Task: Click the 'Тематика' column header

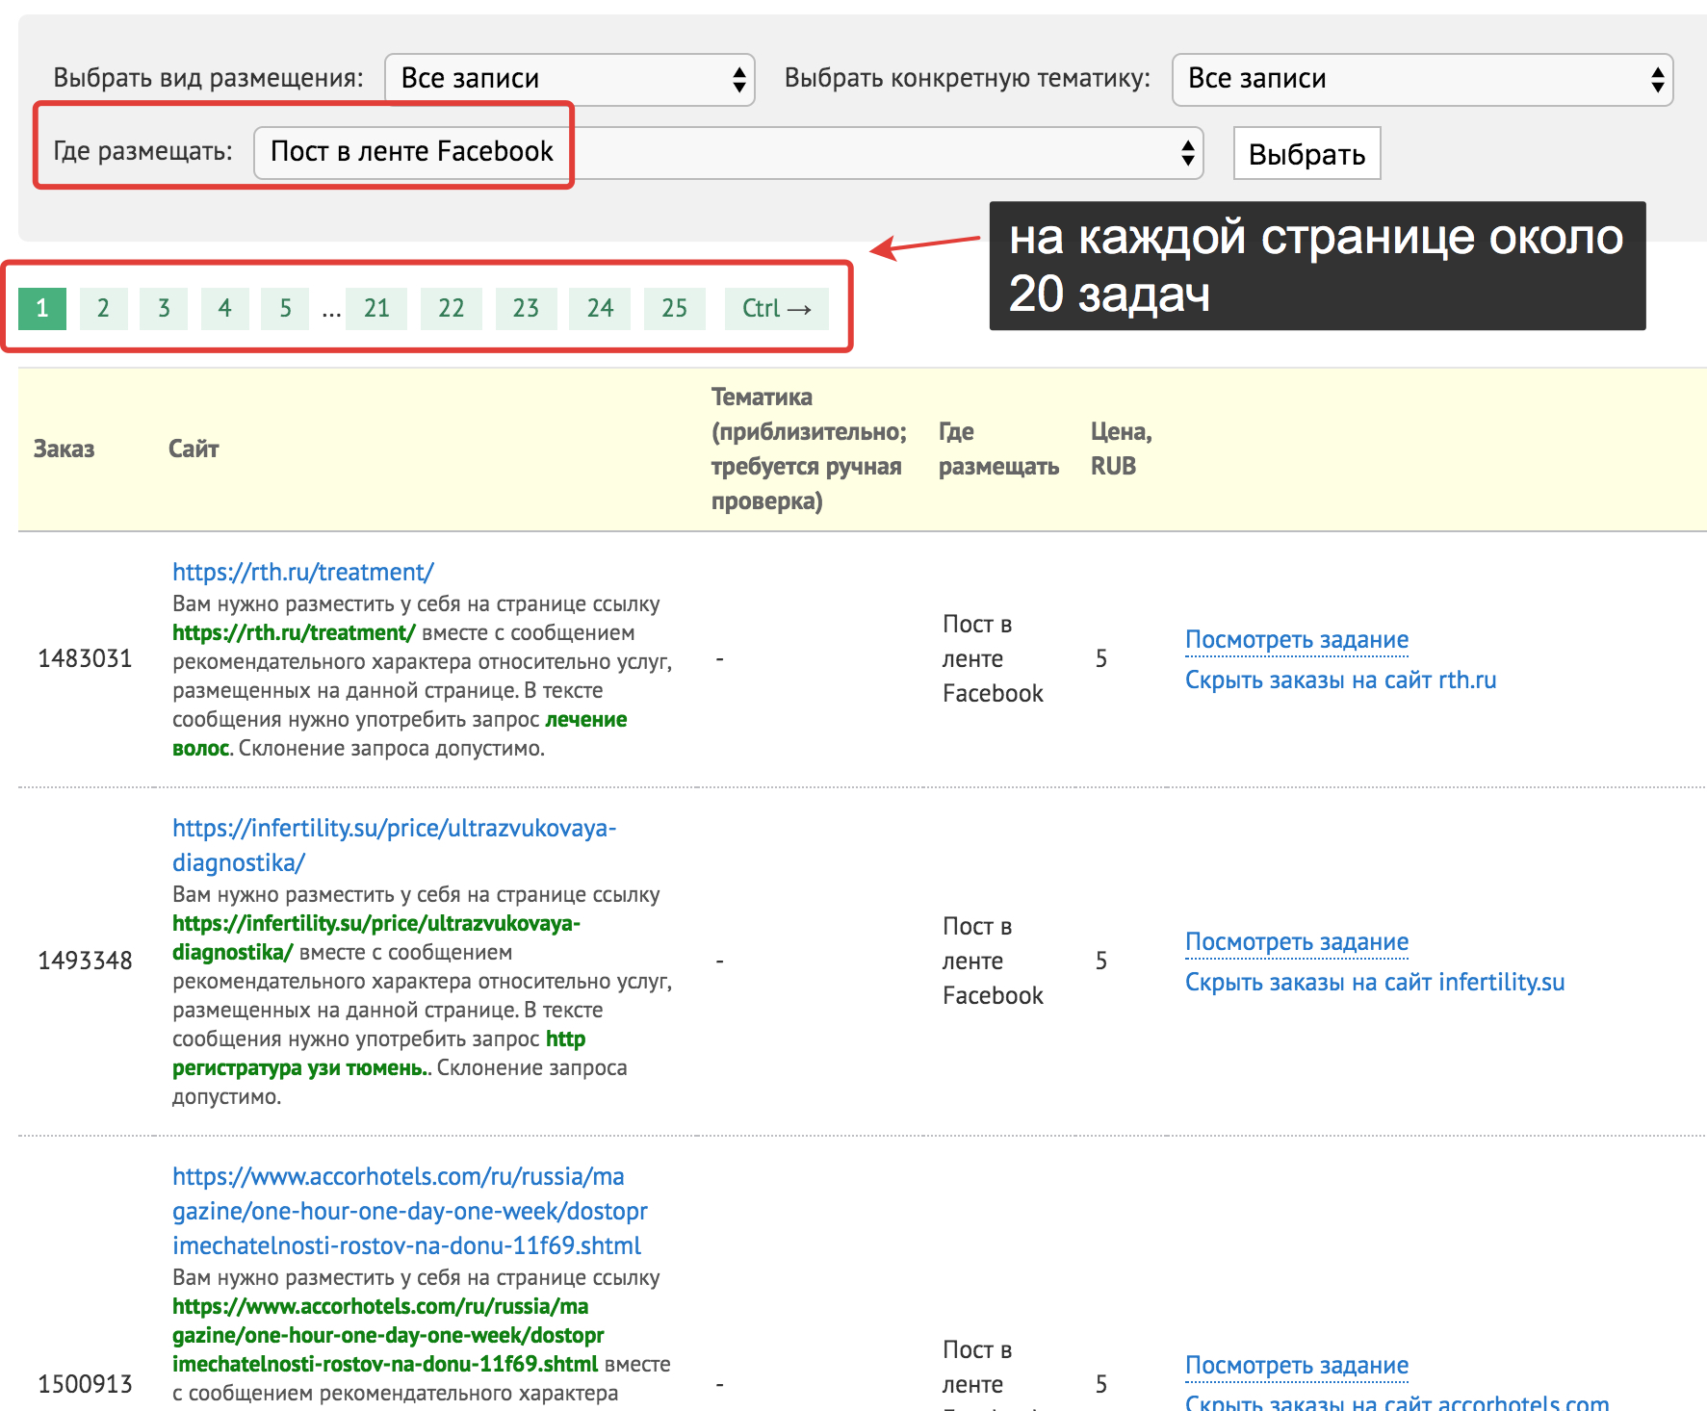Action: coord(809,449)
